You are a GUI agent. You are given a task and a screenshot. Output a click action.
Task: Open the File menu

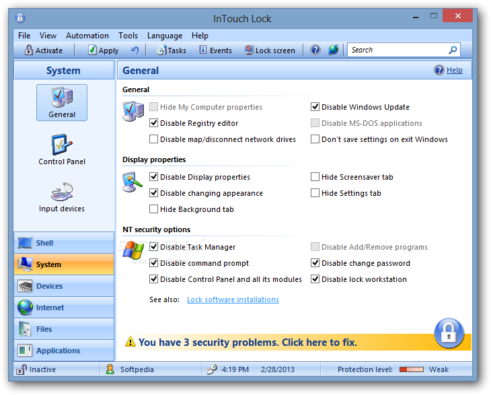point(24,36)
